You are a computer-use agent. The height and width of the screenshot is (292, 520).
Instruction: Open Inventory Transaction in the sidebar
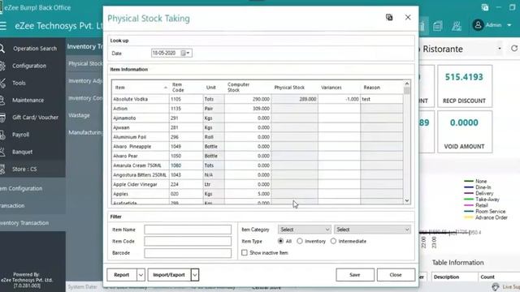(24, 223)
